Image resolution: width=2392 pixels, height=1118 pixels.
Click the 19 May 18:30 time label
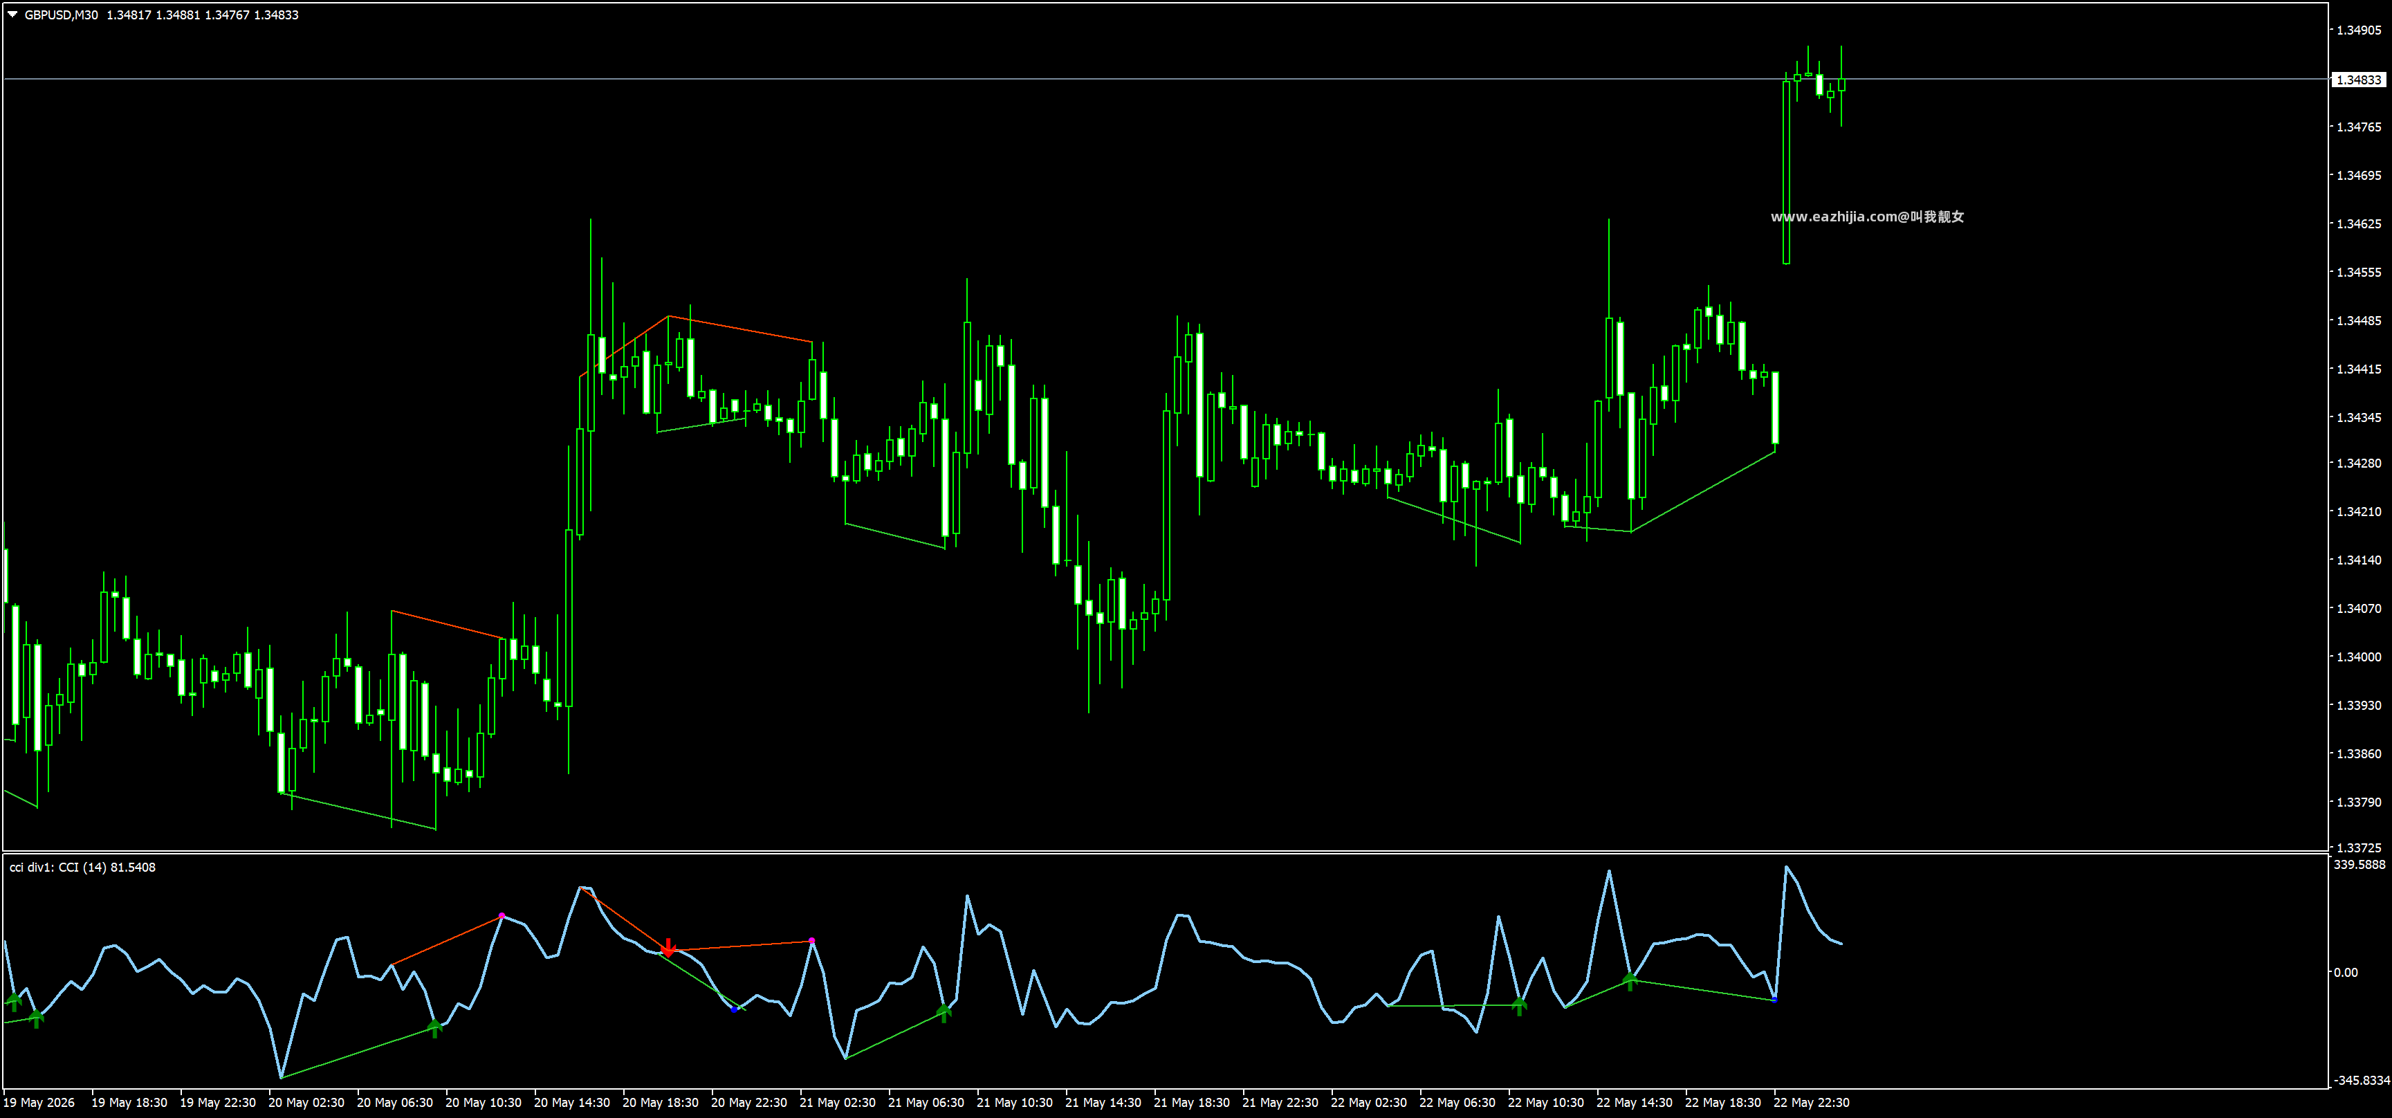129,1102
